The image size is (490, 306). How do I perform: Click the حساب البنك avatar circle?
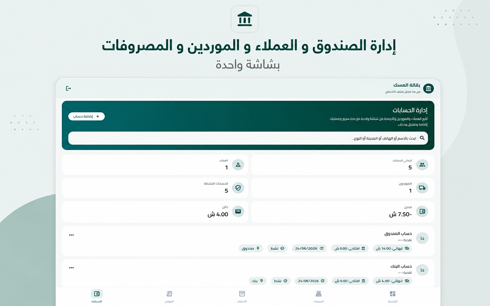[x=422, y=270]
